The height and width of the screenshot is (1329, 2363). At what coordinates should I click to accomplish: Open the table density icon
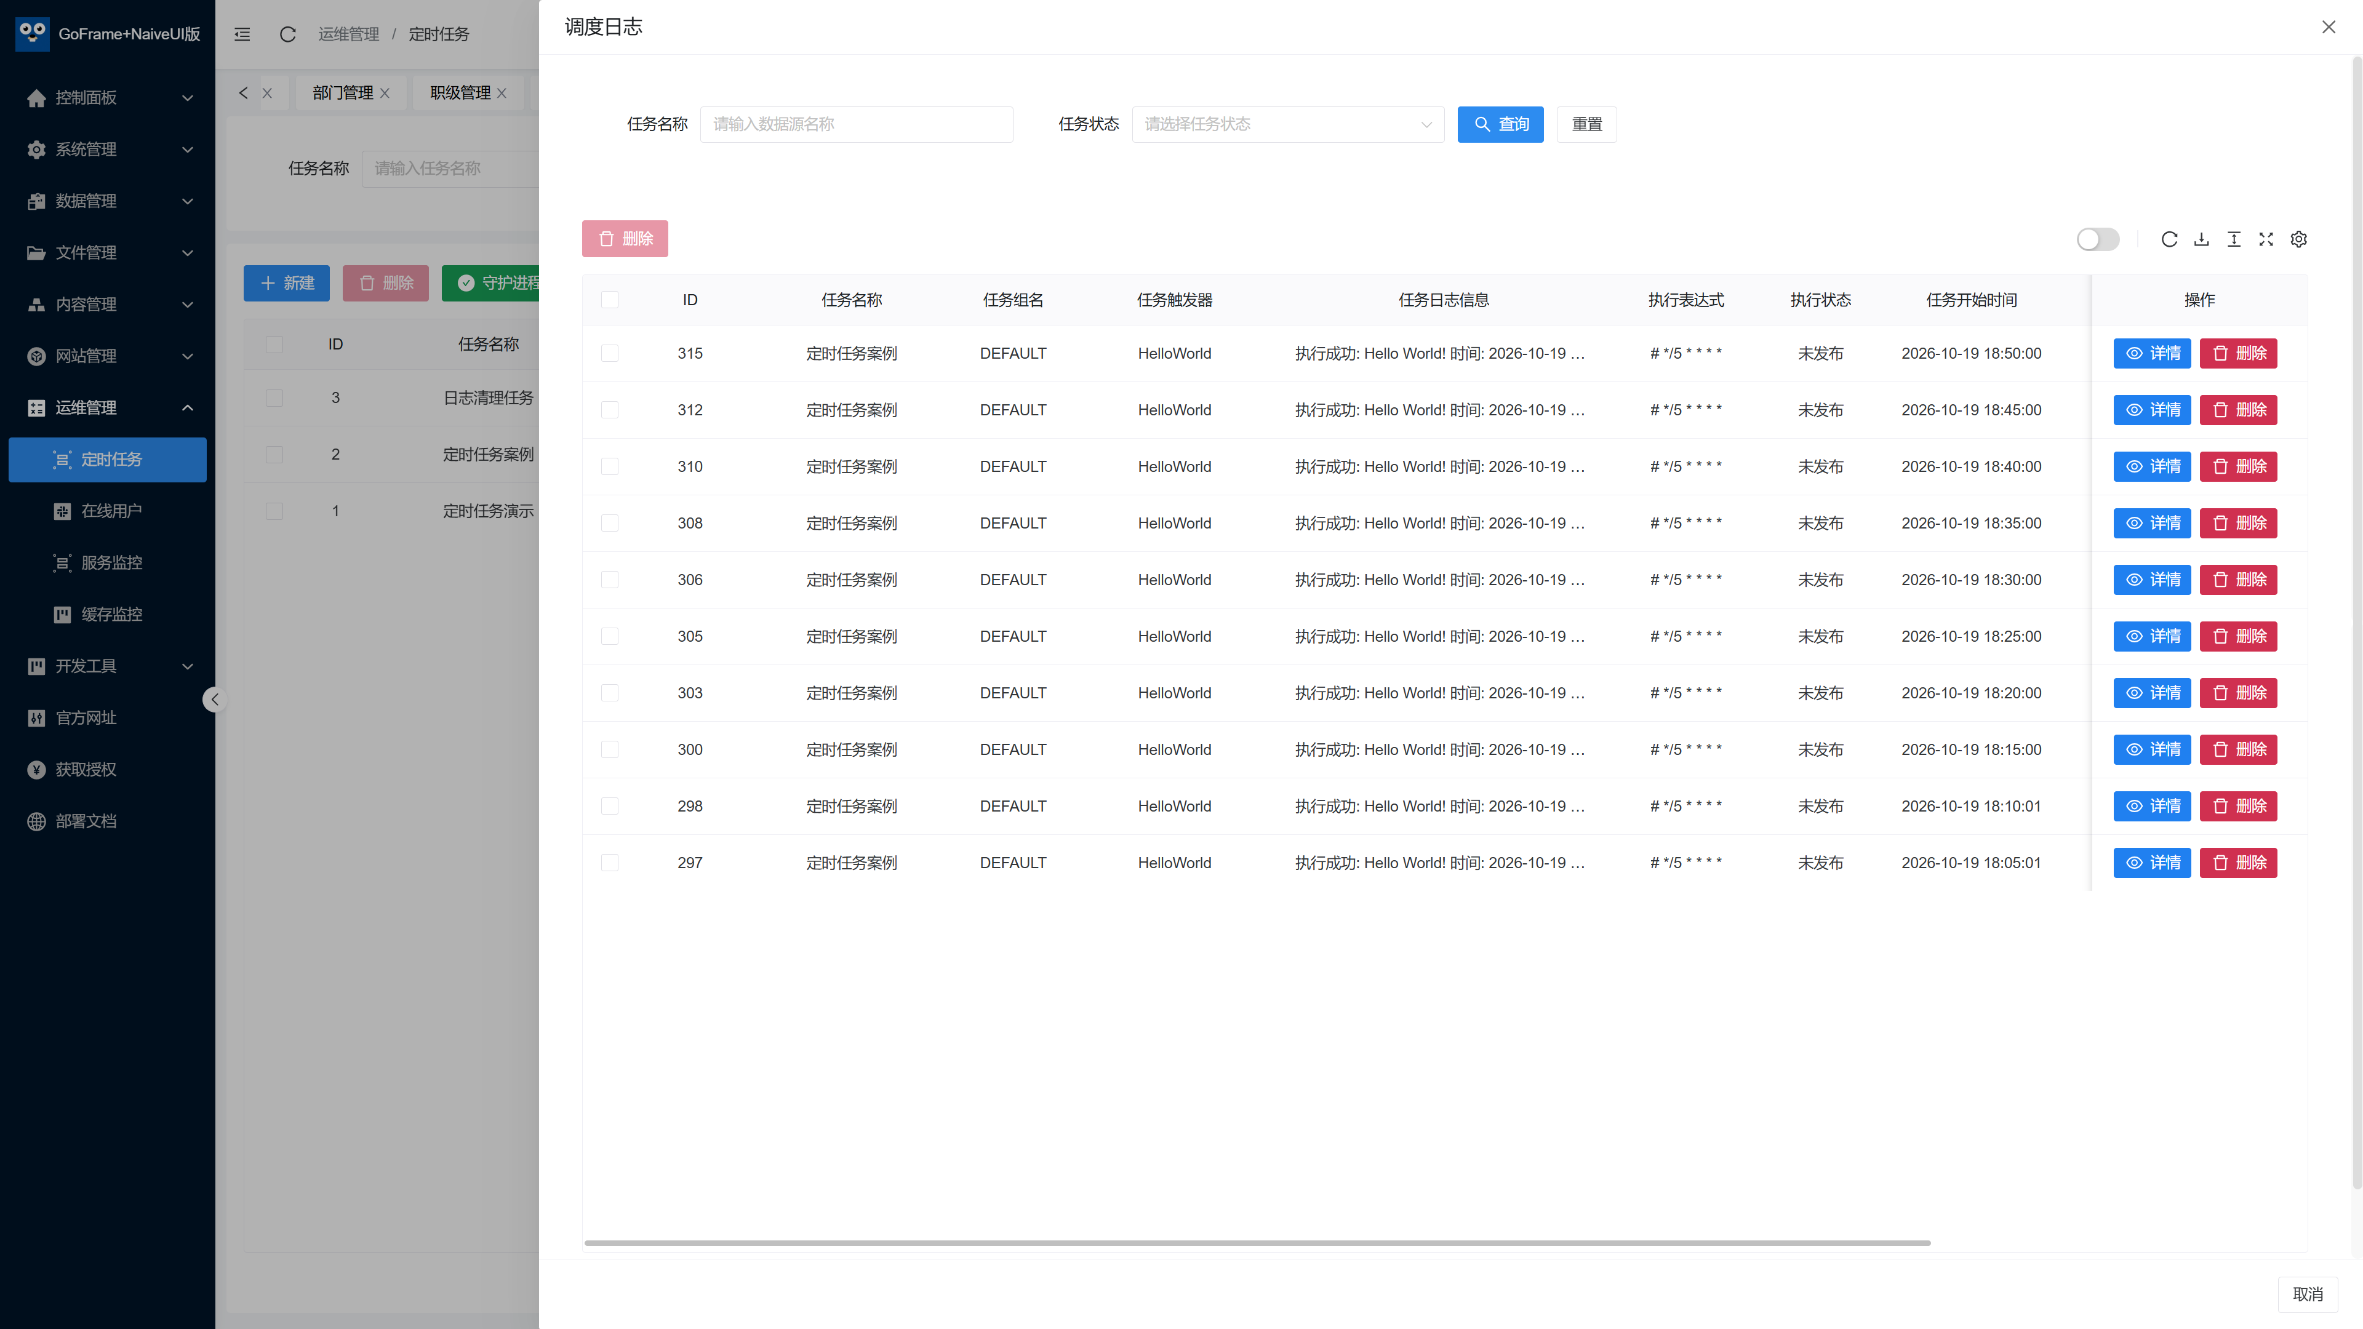(x=2234, y=239)
